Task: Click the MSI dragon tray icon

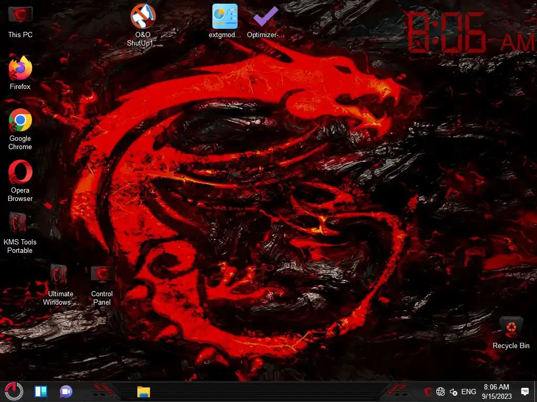Action: pos(428,392)
